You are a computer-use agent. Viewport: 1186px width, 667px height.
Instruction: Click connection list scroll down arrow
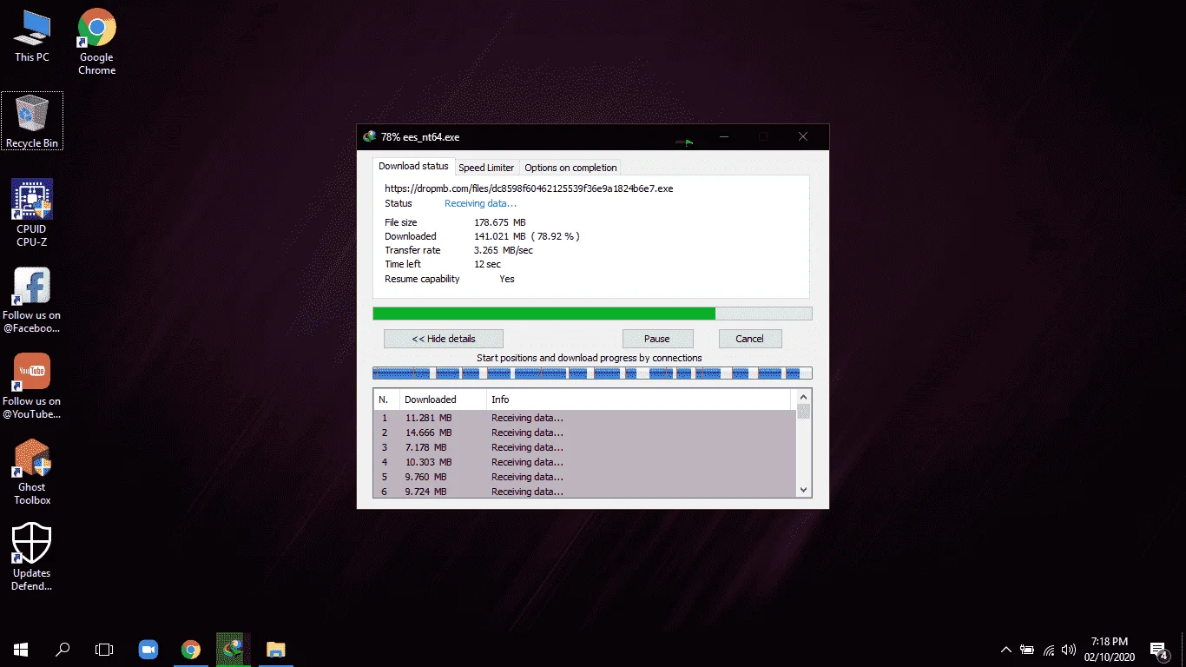point(803,490)
